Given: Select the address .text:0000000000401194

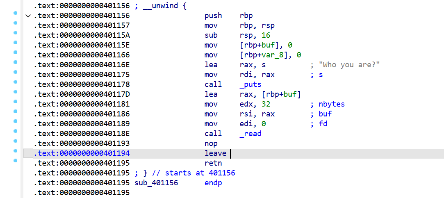Looking at the screenshot, I should tap(82, 153).
